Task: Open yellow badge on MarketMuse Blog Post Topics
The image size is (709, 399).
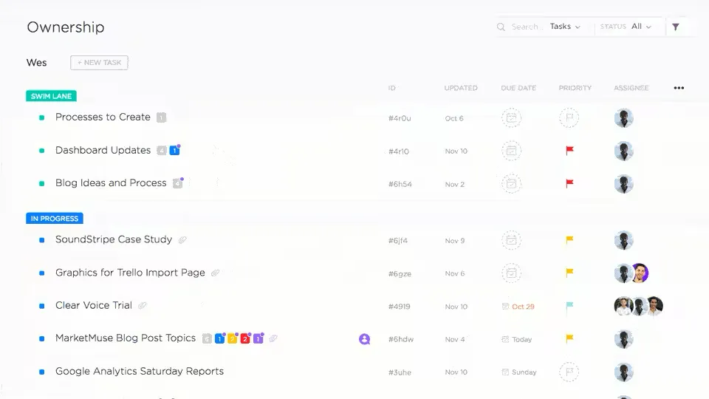Action: 233,338
